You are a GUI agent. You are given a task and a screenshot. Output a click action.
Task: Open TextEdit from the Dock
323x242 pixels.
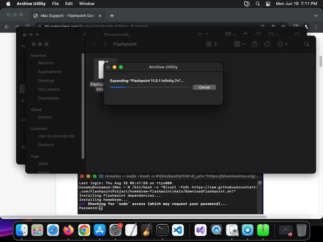point(131,230)
